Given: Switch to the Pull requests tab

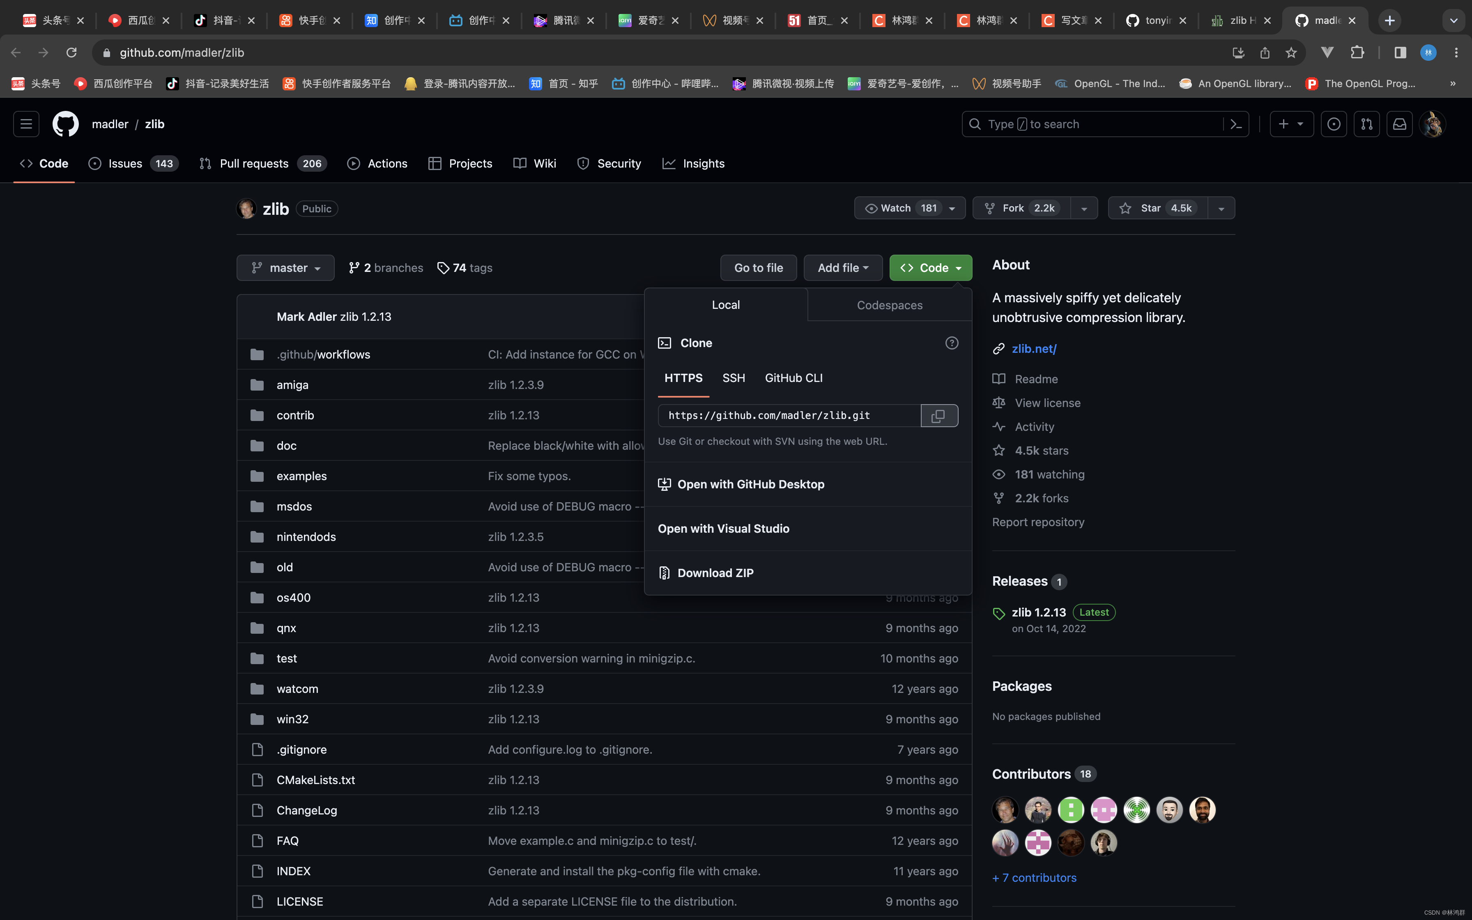Looking at the screenshot, I should tap(263, 164).
